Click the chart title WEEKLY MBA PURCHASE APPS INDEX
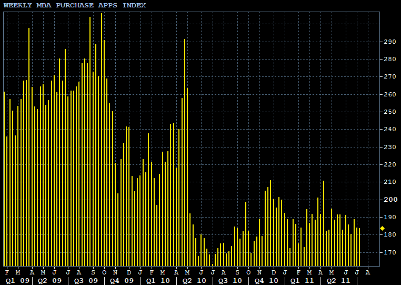401x285 pixels. point(75,5)
